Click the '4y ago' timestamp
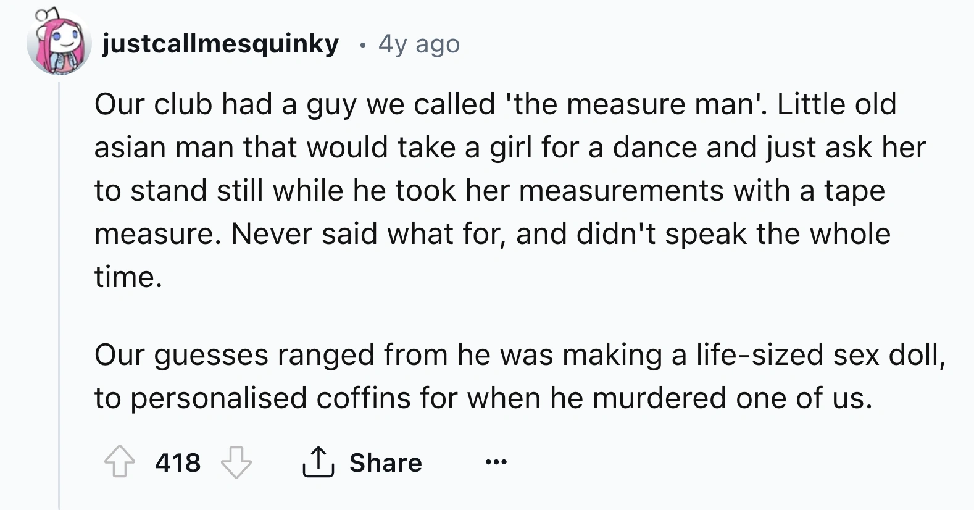This screenshot has width=974, height=510. (419, 44)
